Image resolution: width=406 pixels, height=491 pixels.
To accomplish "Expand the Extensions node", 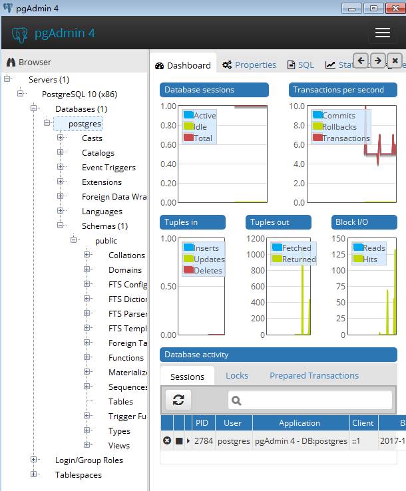I will pos(60,182).
